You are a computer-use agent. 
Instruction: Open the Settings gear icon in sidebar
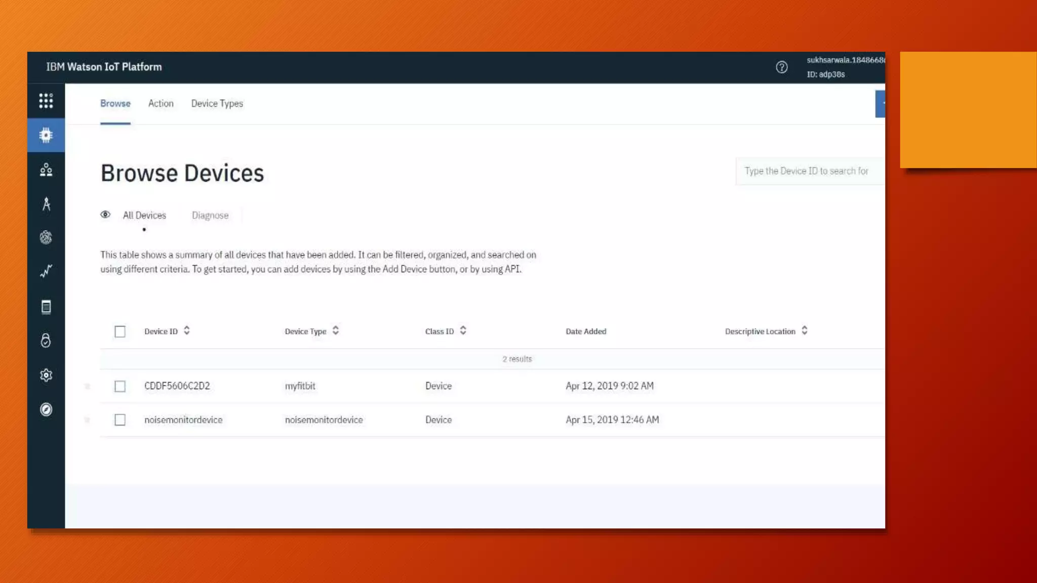pyautogui.click(x=46, y=375)
